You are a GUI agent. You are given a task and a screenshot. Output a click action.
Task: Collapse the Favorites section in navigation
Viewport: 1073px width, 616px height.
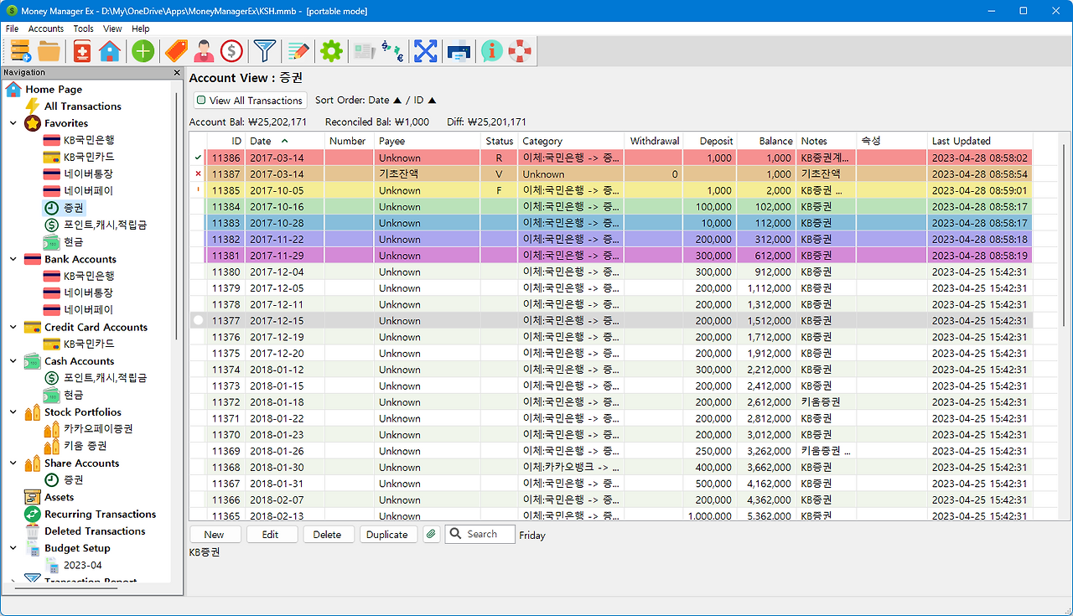[x=12, y=123]
